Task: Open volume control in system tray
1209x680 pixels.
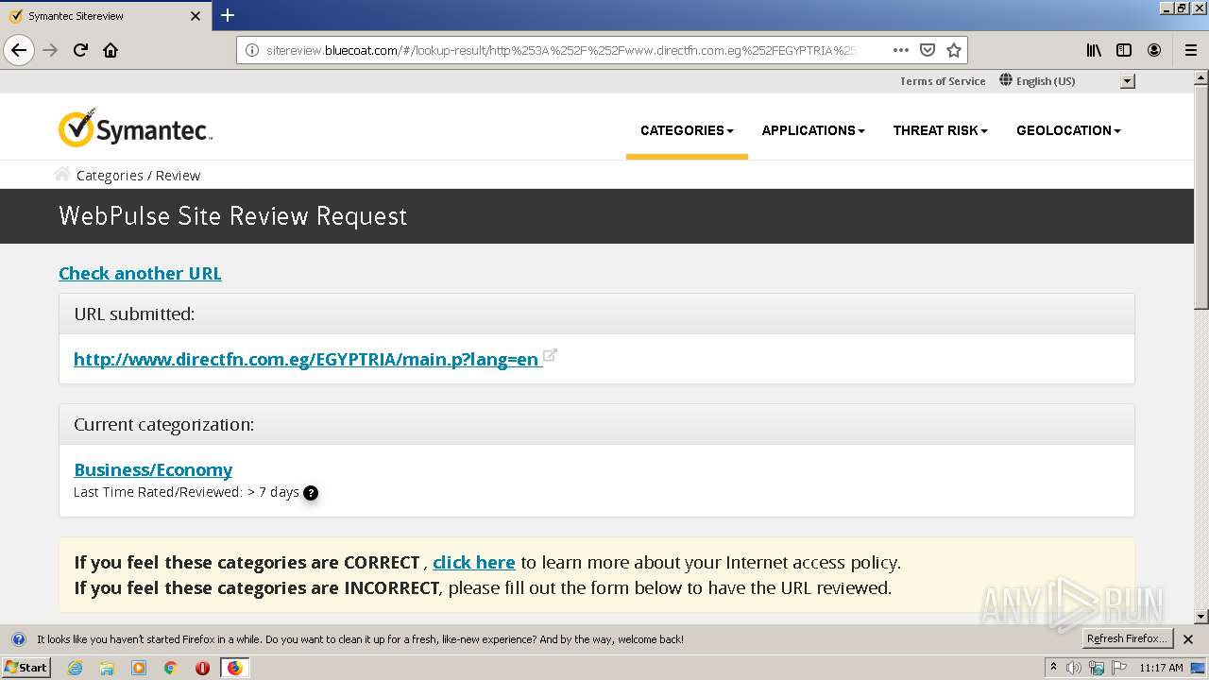Action: pos(1074,668)
